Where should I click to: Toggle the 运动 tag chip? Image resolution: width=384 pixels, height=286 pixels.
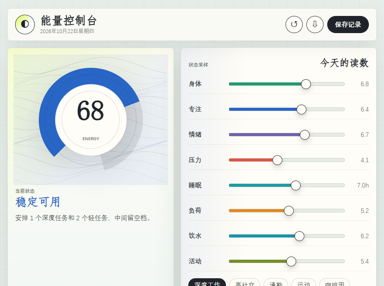(304, 283)
